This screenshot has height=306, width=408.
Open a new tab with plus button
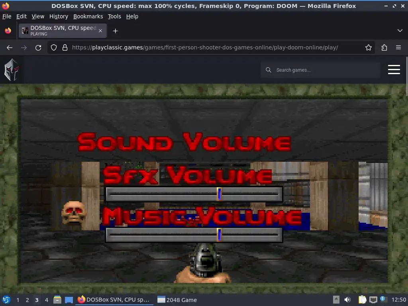[115, 31]
